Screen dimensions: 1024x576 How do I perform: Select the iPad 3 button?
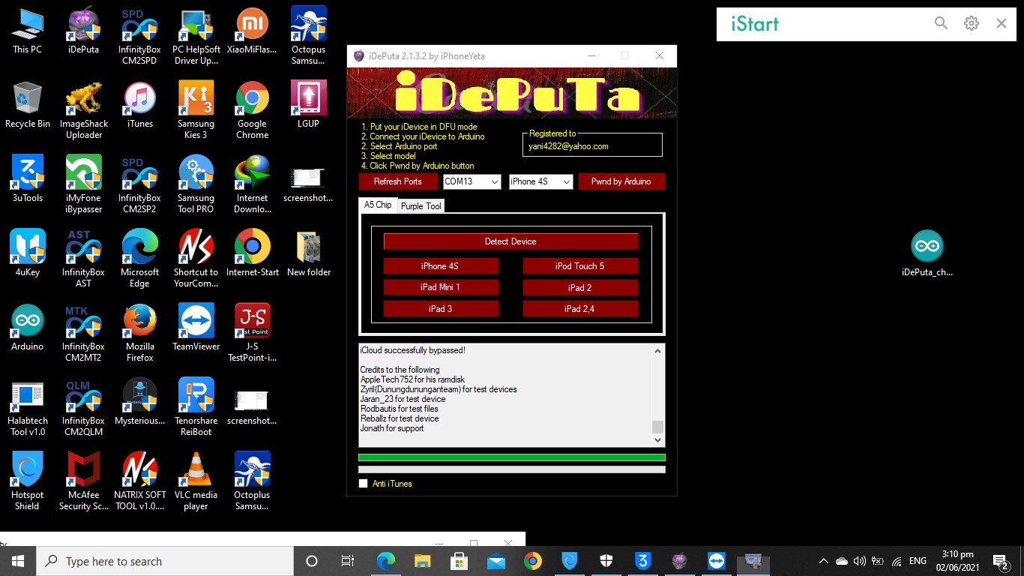pyautogui.click(x=441, y=309)
